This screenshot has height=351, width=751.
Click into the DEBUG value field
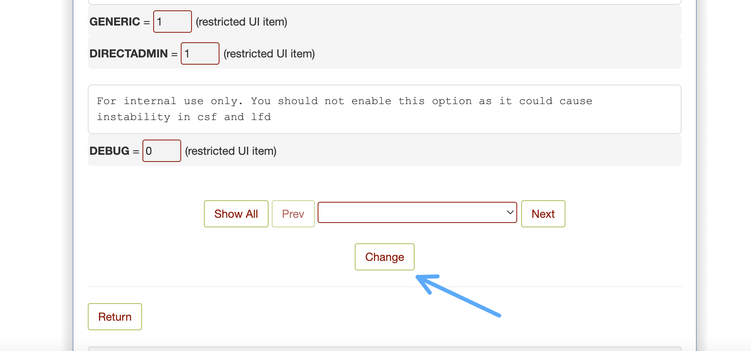[162, 151]
